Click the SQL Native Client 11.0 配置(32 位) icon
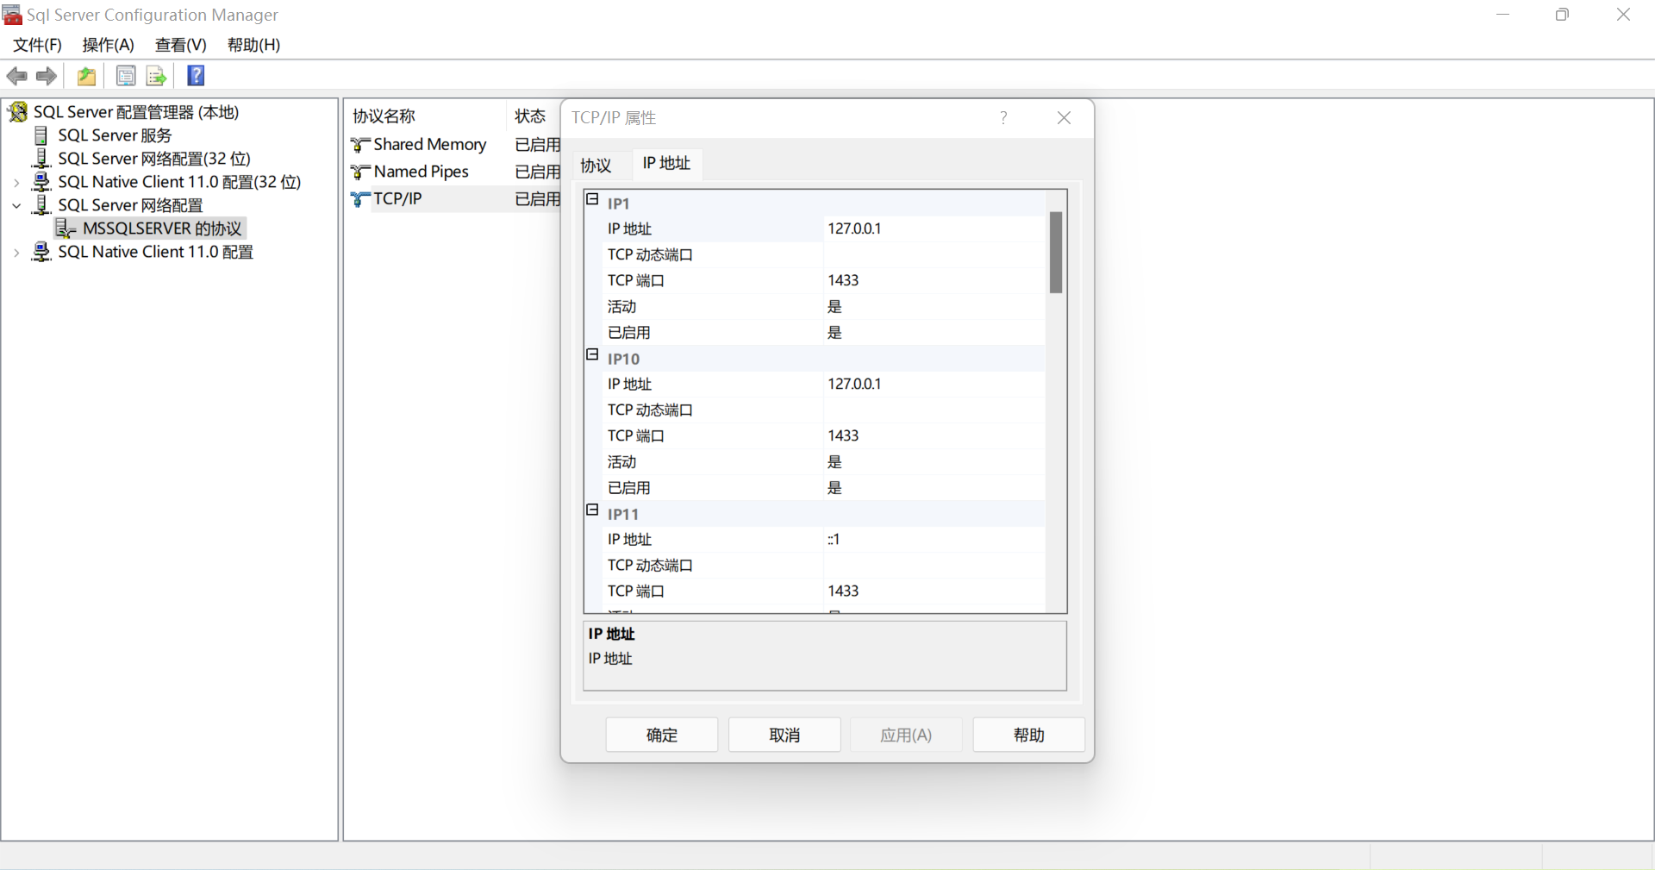The width and height of the screenshot is (1655, 870). click(x=41, y=182)
